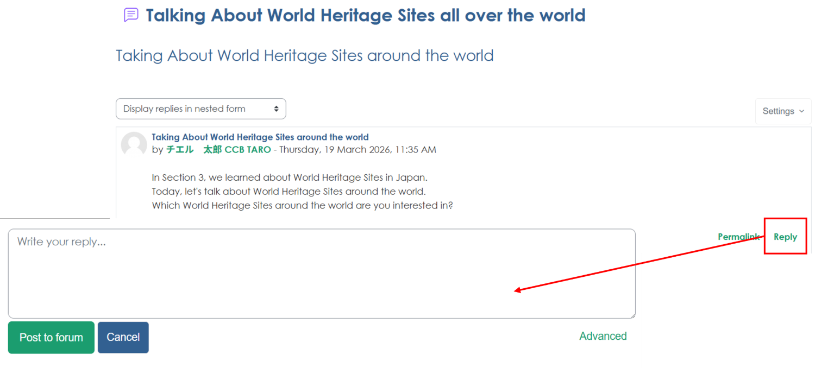Cancel the reply

pos(123,337)
